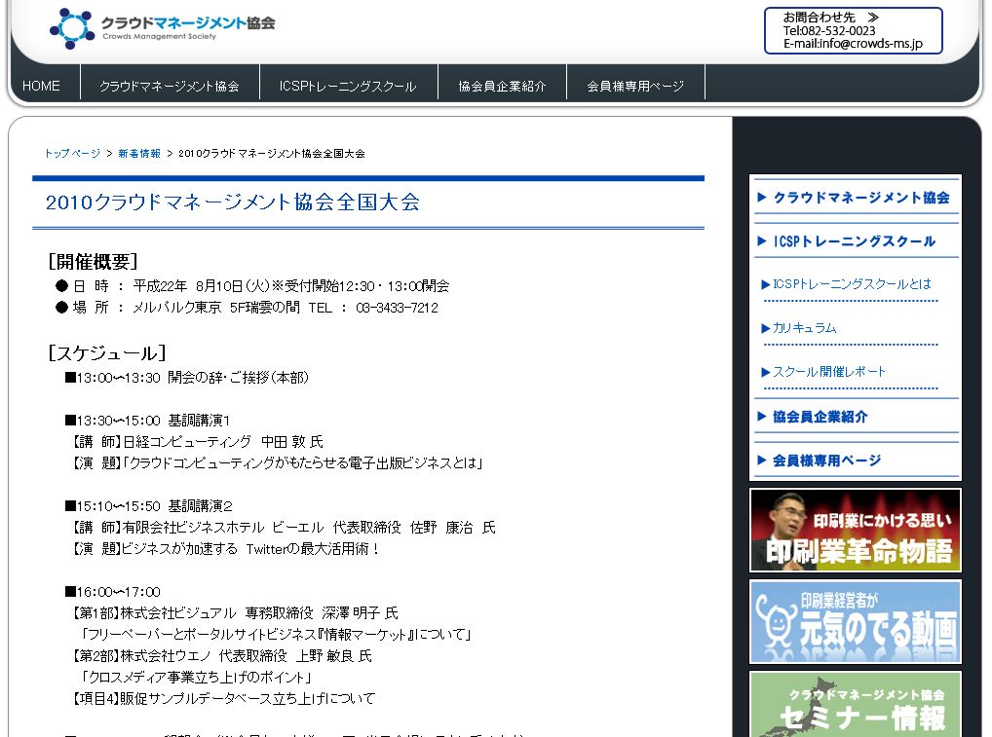Click the [開催概要] heading

click(x=93, y=262)
